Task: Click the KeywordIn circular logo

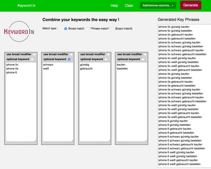Action: click(x=19, y=32)
